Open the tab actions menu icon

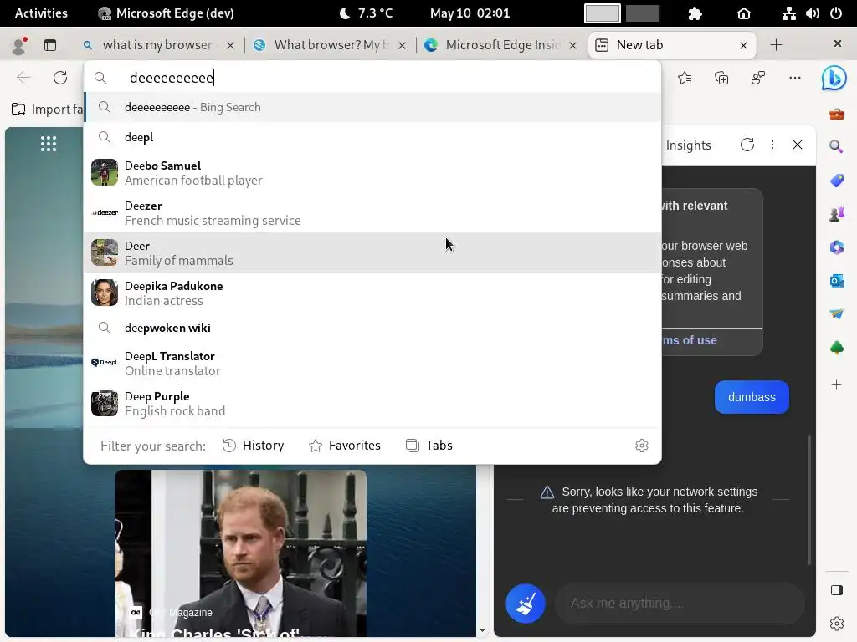[x=50, y=45]
